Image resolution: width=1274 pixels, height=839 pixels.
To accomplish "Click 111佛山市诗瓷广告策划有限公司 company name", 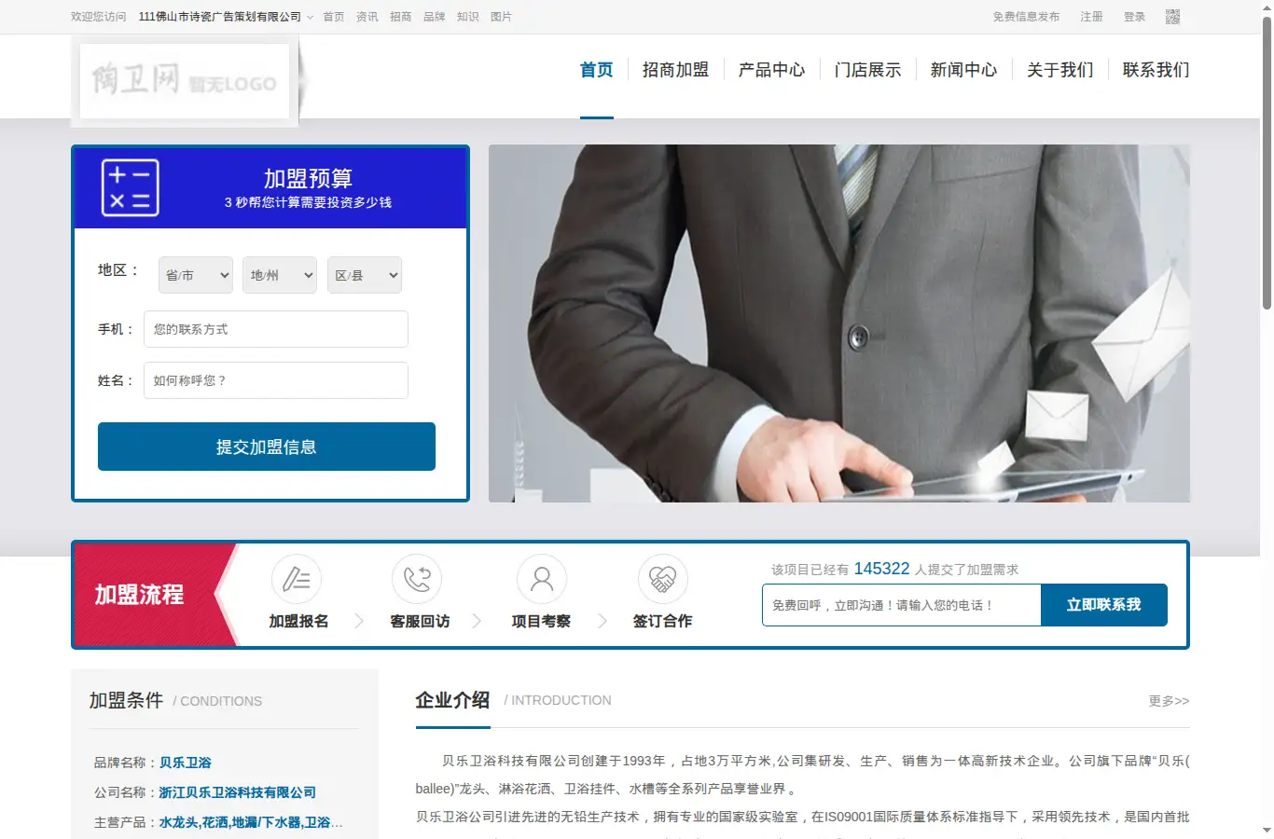I will (x=220, y=17).
